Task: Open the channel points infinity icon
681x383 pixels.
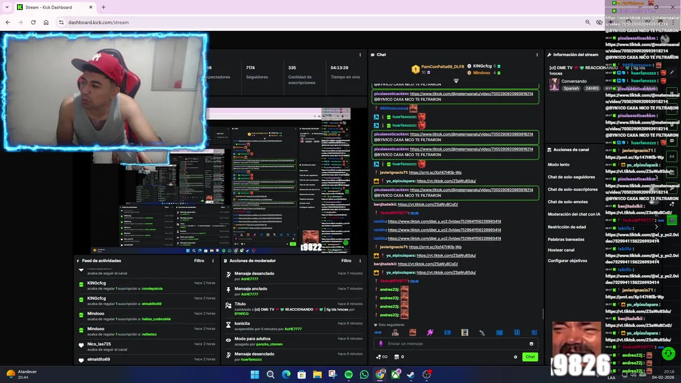Action: click(x=381, y=357)
